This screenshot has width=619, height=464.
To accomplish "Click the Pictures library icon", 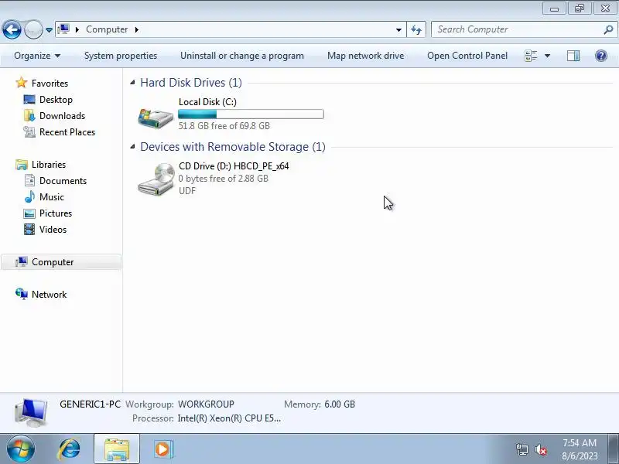I will tap(29, 213).
